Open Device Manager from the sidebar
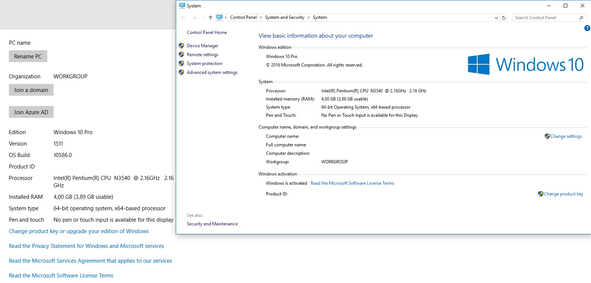 [202, 46]
